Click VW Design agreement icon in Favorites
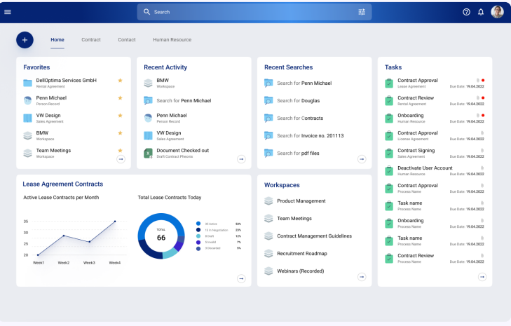This screenshot has width=511, height=326. pyautogui.click(x=28, y=118)
